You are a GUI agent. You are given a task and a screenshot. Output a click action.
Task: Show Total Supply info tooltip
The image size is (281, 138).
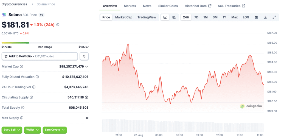tap(23, 108)
